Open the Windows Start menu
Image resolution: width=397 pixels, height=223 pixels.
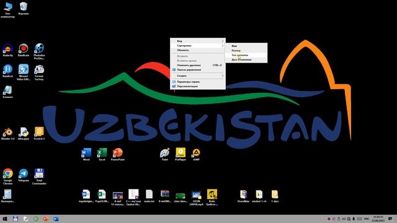5,219
